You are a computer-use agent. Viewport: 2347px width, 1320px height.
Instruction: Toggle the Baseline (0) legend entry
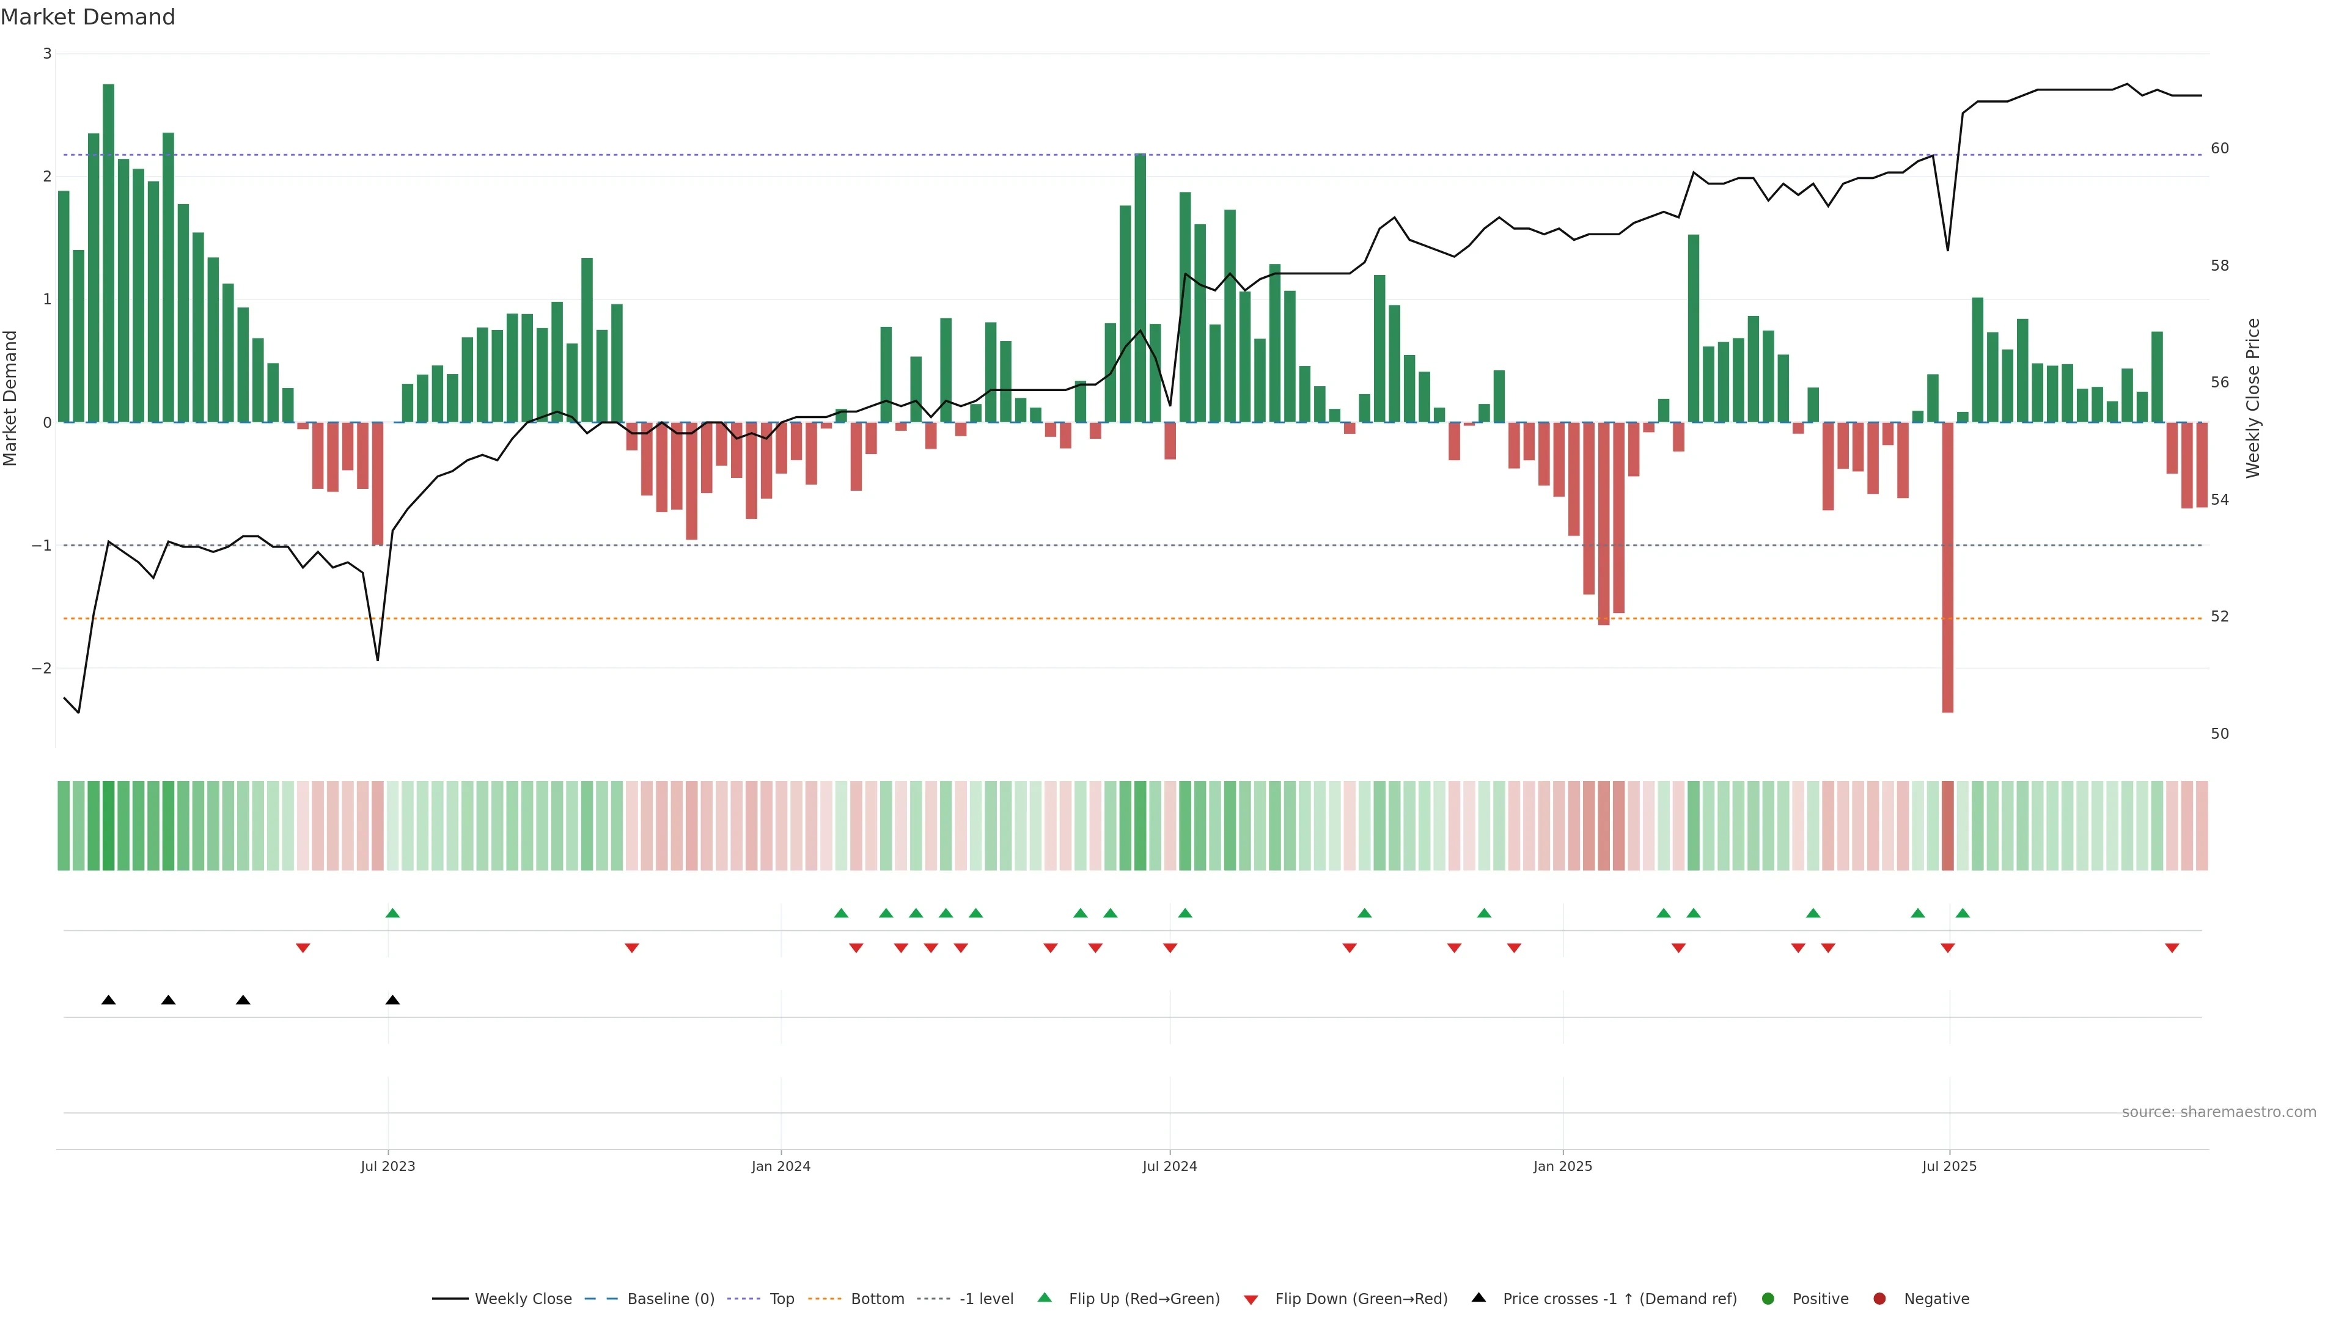click(x=670, y=1299)
